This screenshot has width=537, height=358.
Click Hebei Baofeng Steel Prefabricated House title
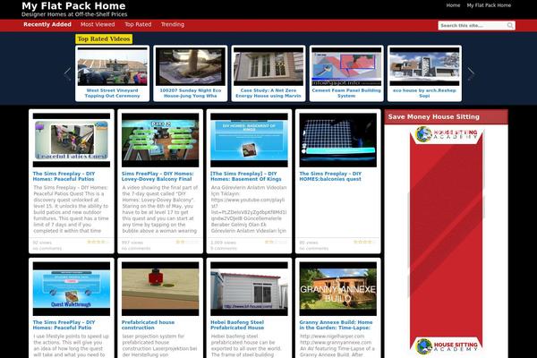coord(237,325)
